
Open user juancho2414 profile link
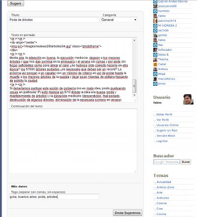point(167,21)
